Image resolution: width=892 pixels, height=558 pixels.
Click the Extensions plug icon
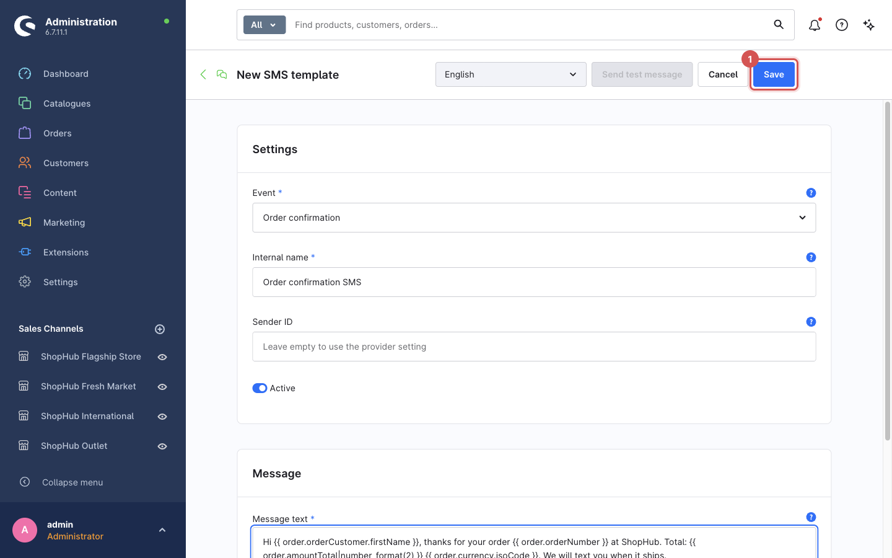coord(25,252)
